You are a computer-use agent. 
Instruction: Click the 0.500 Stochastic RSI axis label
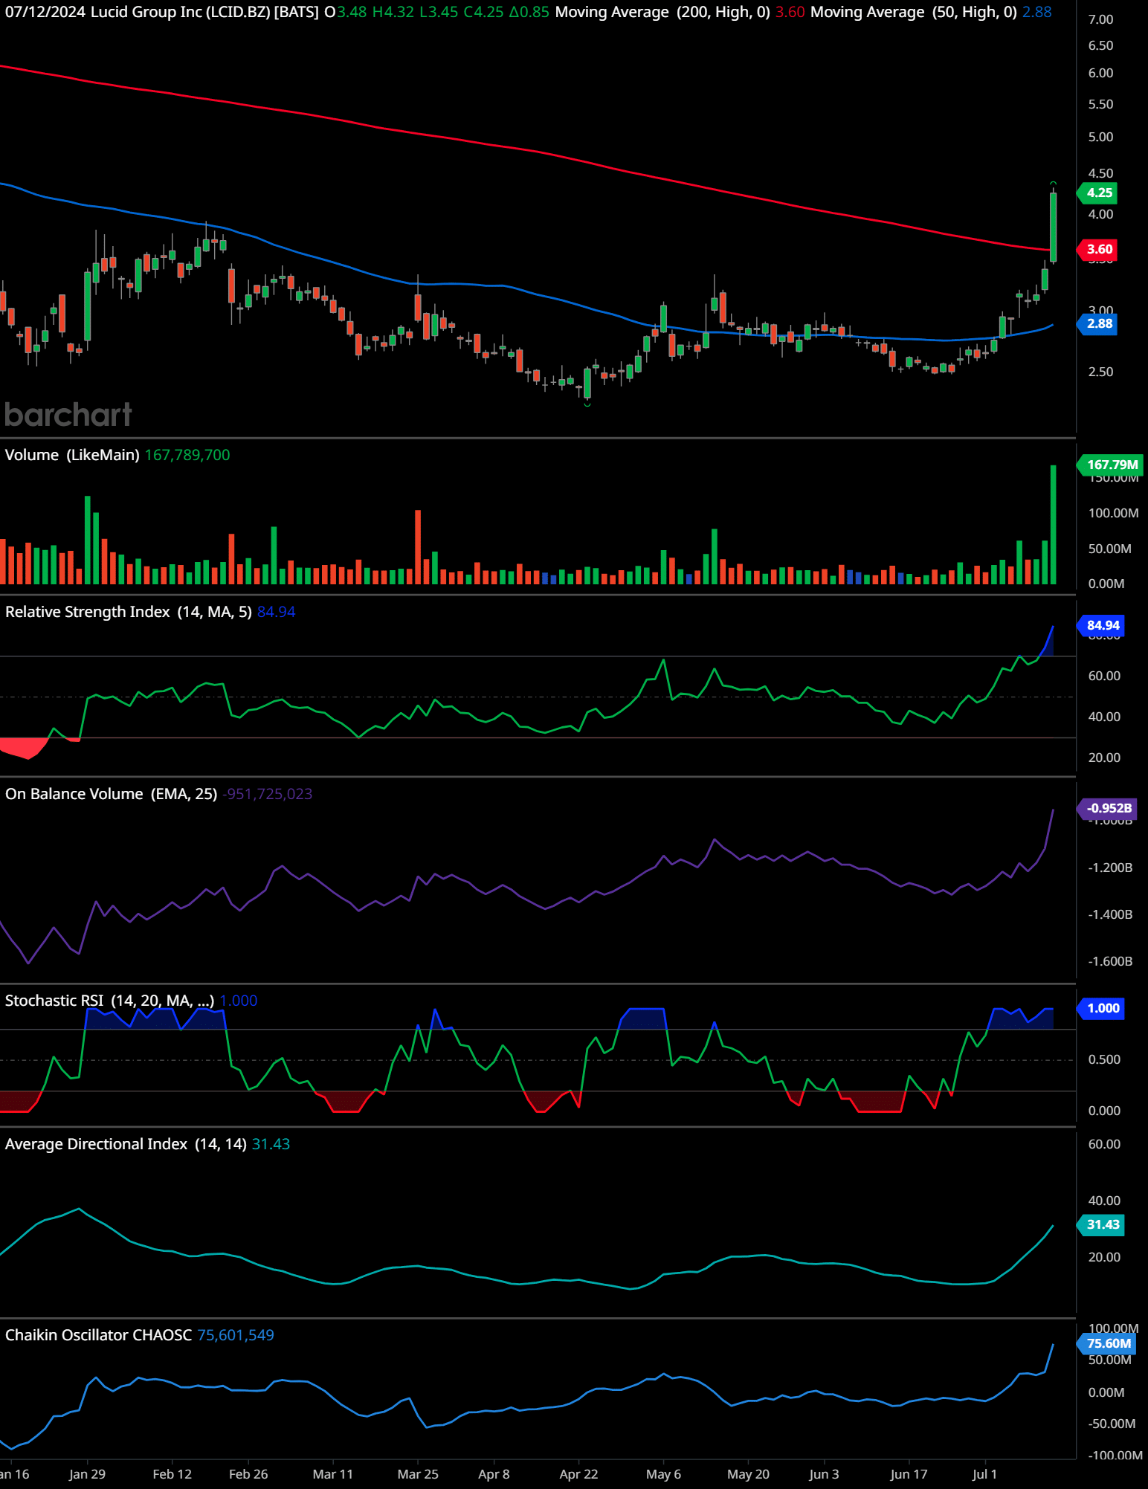[x=1104, y=1059]
